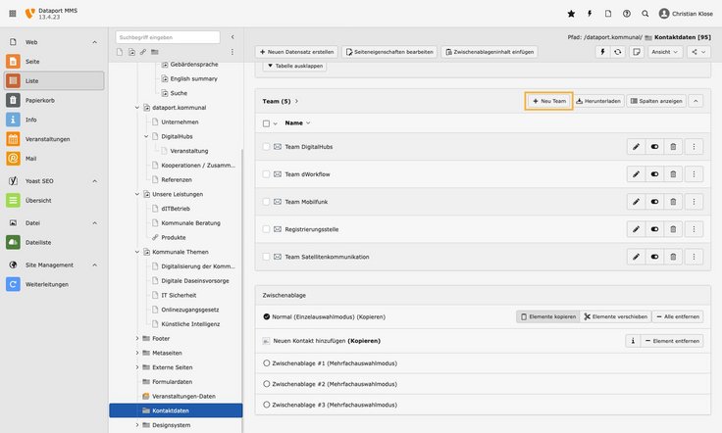Click the Neu Team button
The width and height of the screenshot is (722, 433).
(x=548, y=101)
